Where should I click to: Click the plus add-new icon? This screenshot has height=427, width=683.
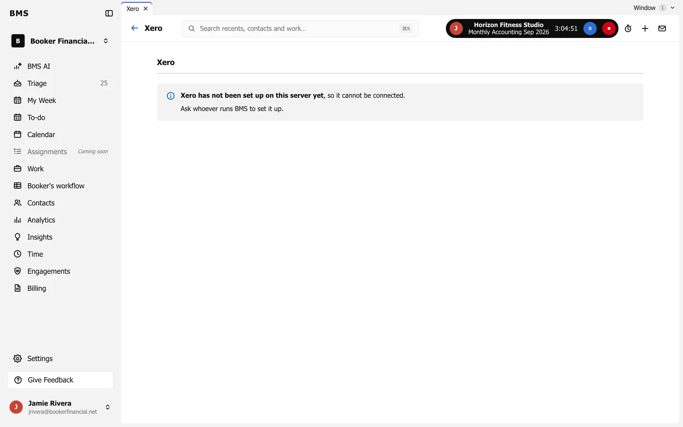click(x=645, y=28)
